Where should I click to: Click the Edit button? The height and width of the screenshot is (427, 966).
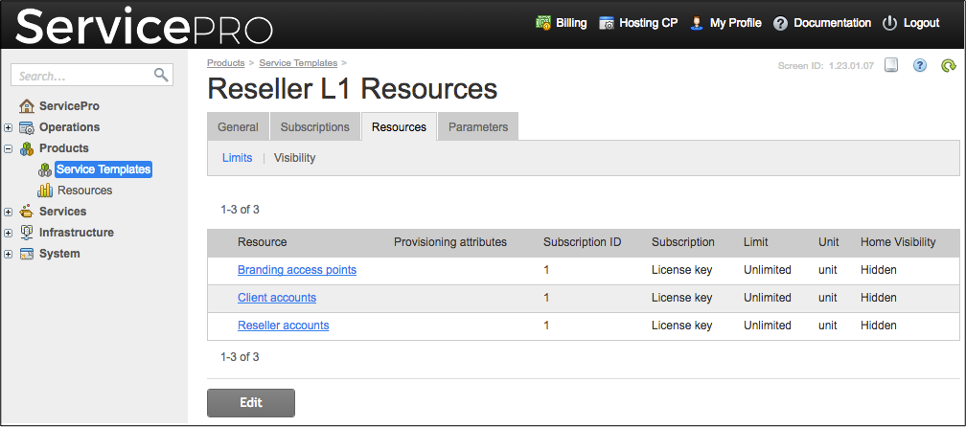251,403
